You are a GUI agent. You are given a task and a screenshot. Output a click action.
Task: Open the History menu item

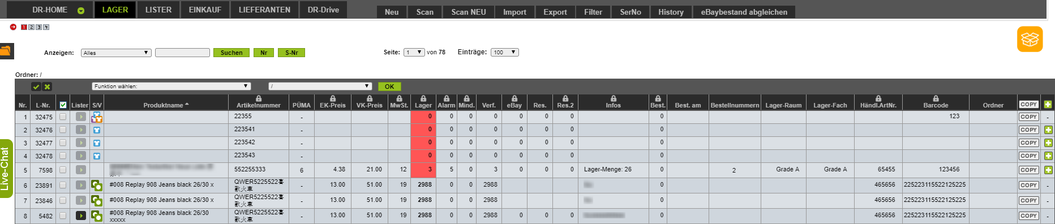[x=671, y=12]
